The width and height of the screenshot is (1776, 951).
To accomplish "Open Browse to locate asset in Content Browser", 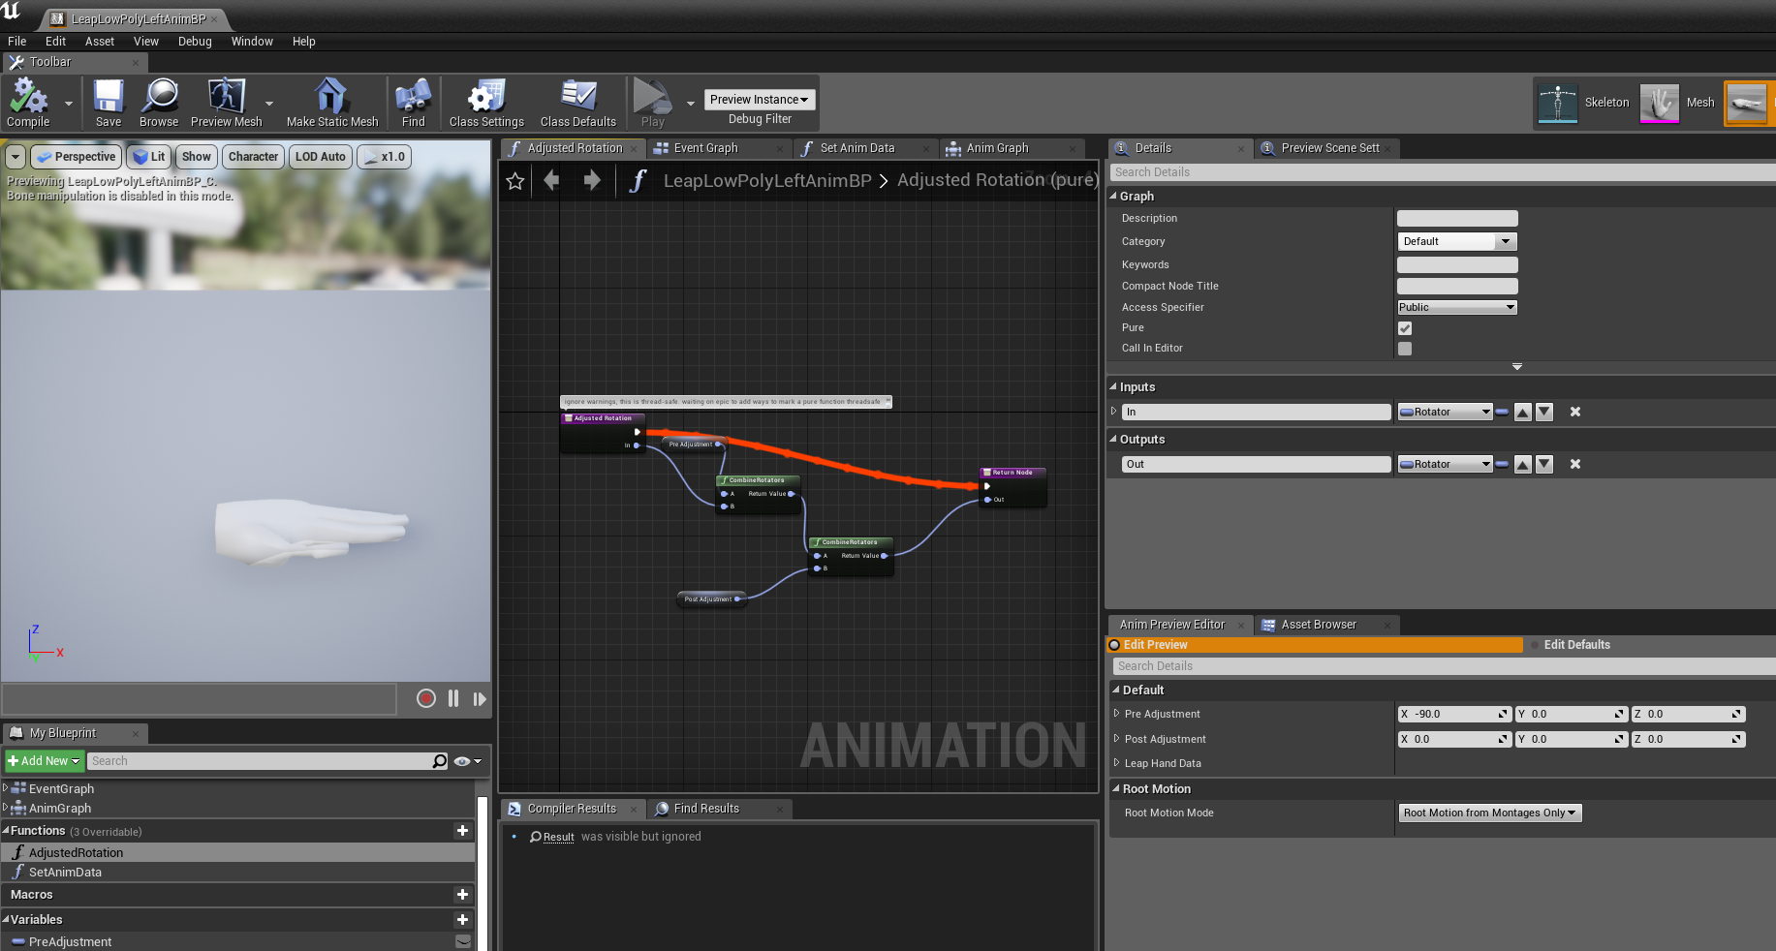I will point(158,102).
